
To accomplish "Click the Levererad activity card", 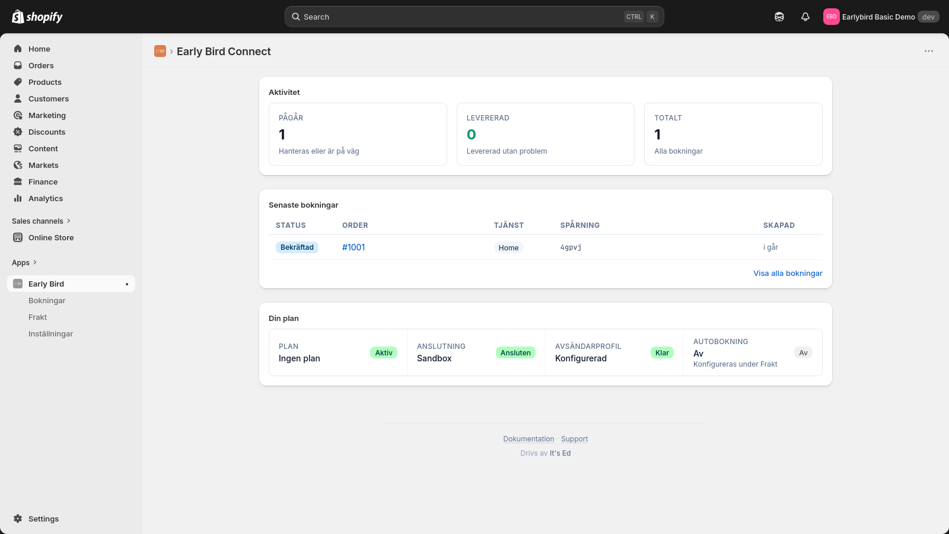I will click(546, 134).
